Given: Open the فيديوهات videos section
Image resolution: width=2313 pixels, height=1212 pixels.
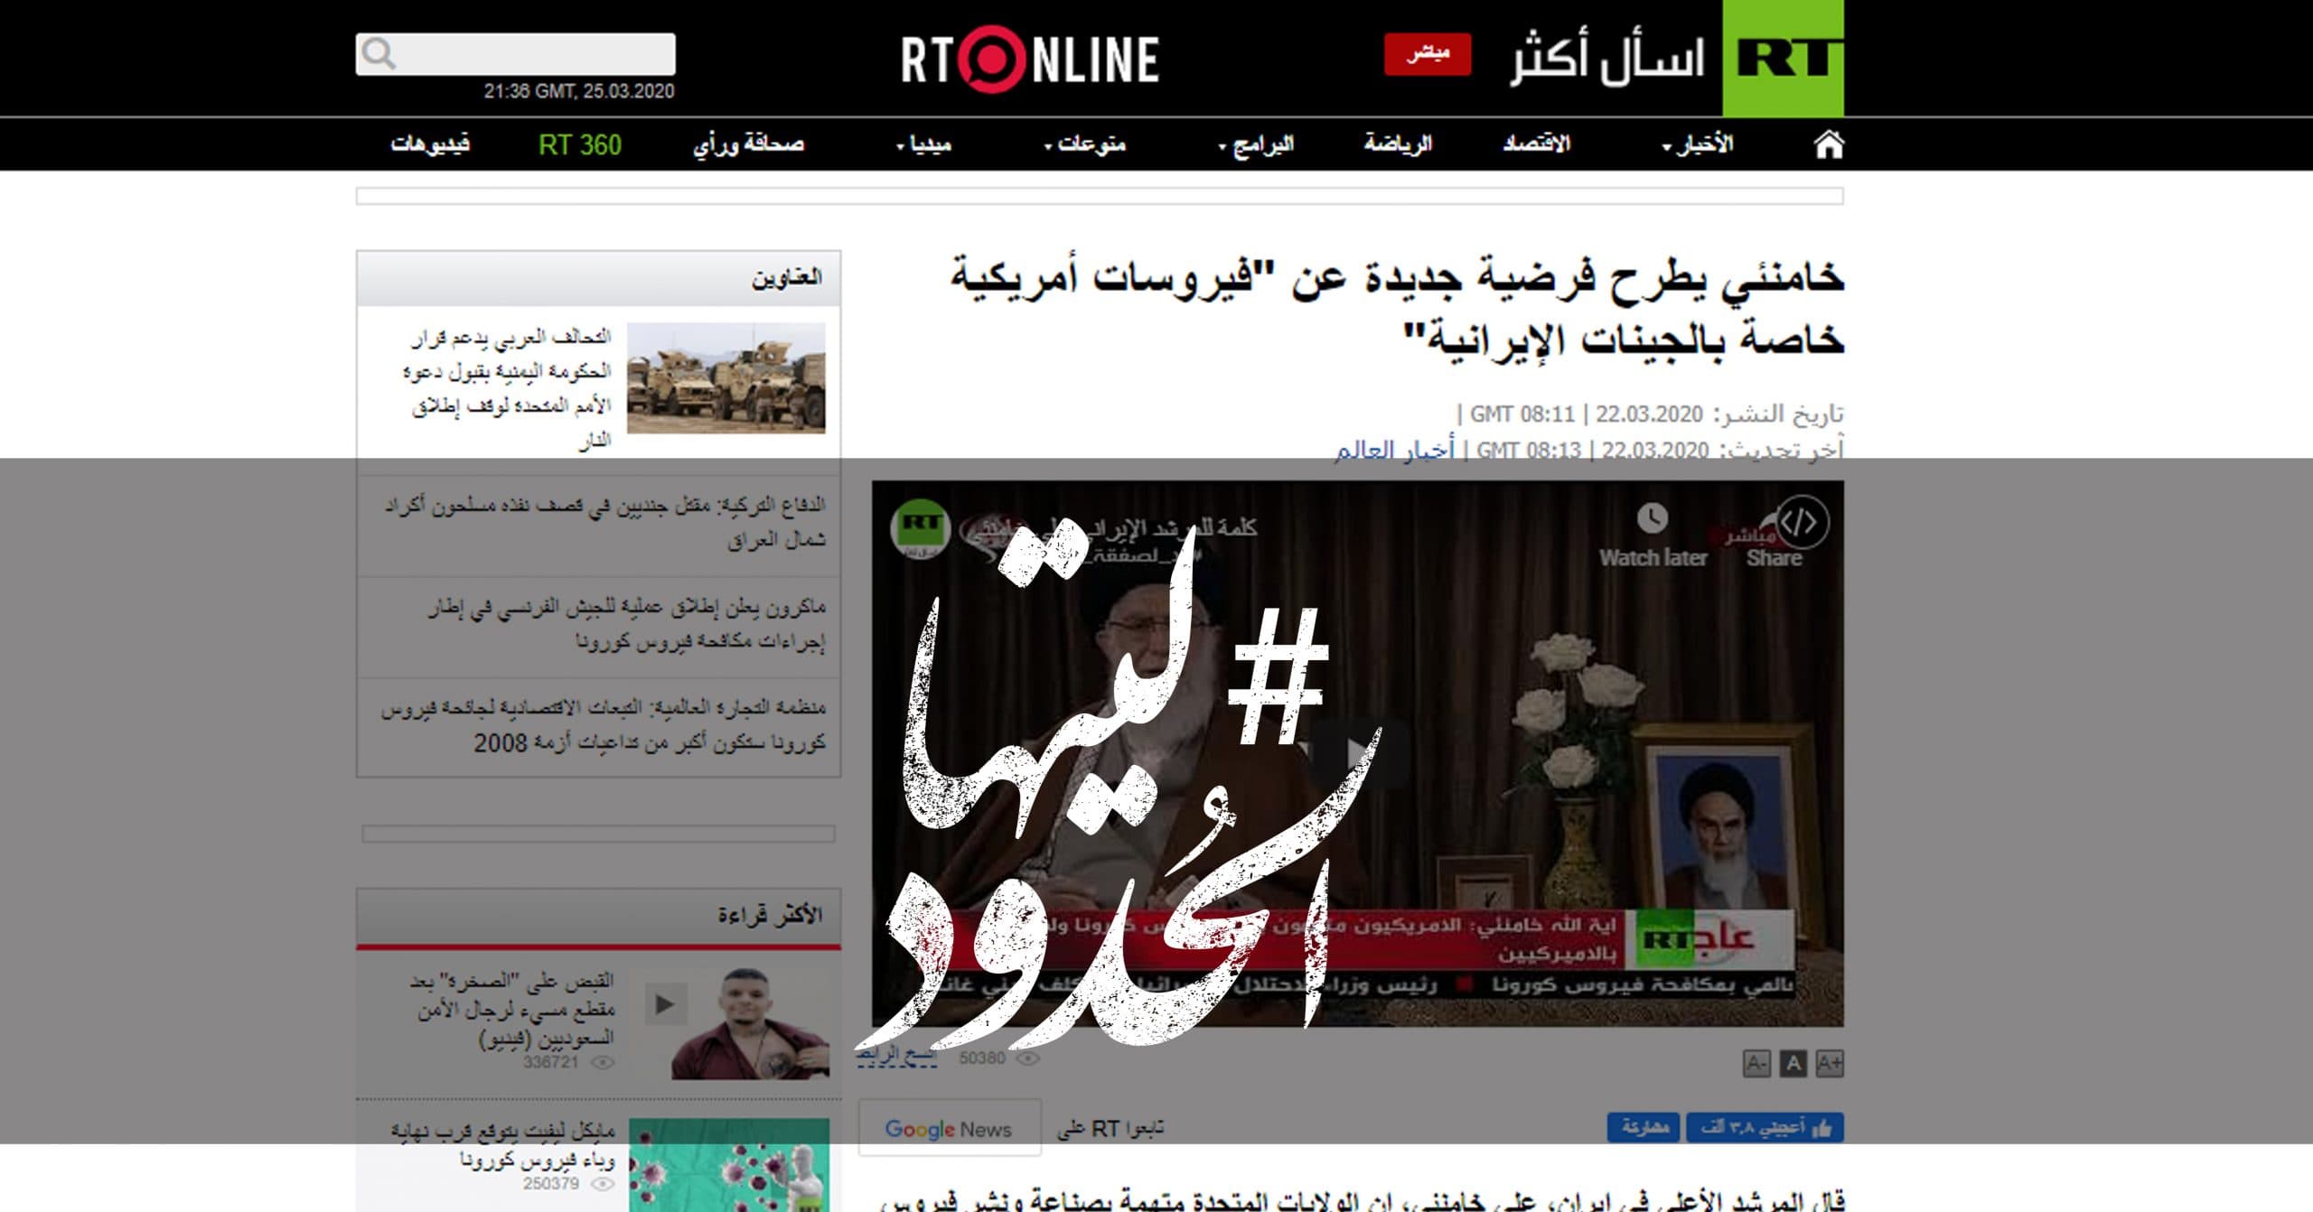Looking at the screenshot, I should click(430, 145).
